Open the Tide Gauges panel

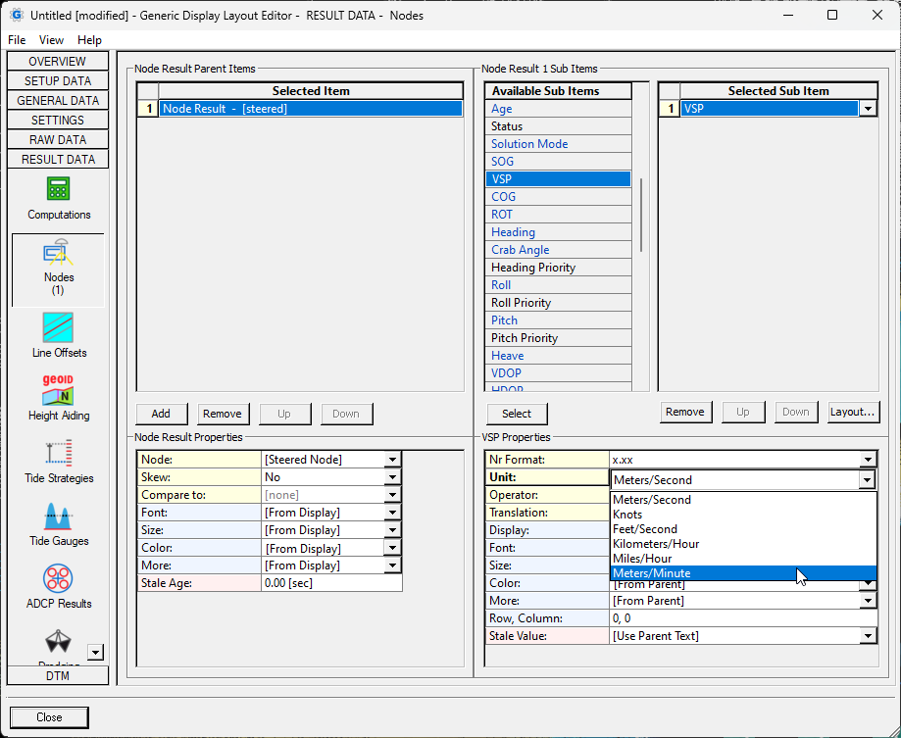[58, 524]
